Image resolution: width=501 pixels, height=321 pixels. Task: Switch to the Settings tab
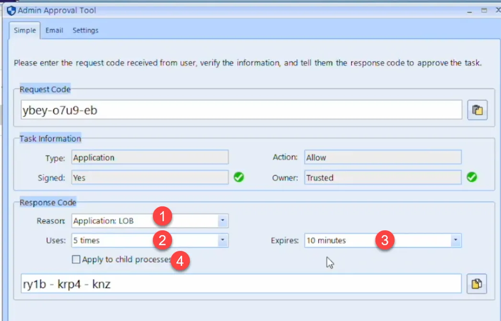(x=85, y=30)
